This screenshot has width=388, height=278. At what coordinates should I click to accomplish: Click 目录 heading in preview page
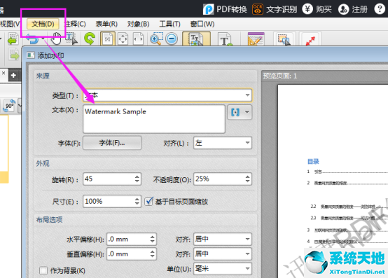pyautogui.click(x=313, y=162)
